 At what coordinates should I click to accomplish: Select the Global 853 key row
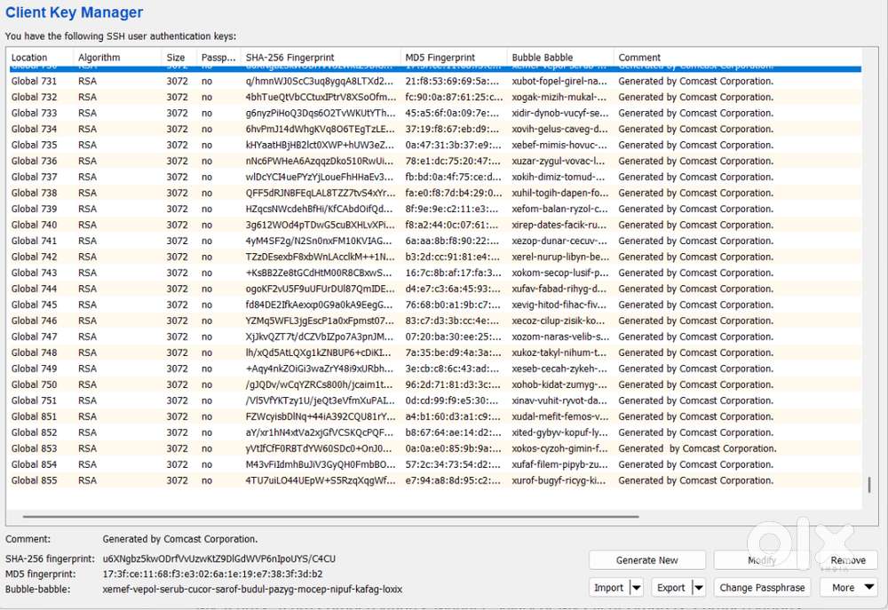pyautogui.click(x=434, y=448)
